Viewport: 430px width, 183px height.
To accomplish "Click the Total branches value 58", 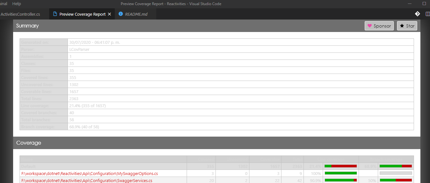I will point(72,120).
